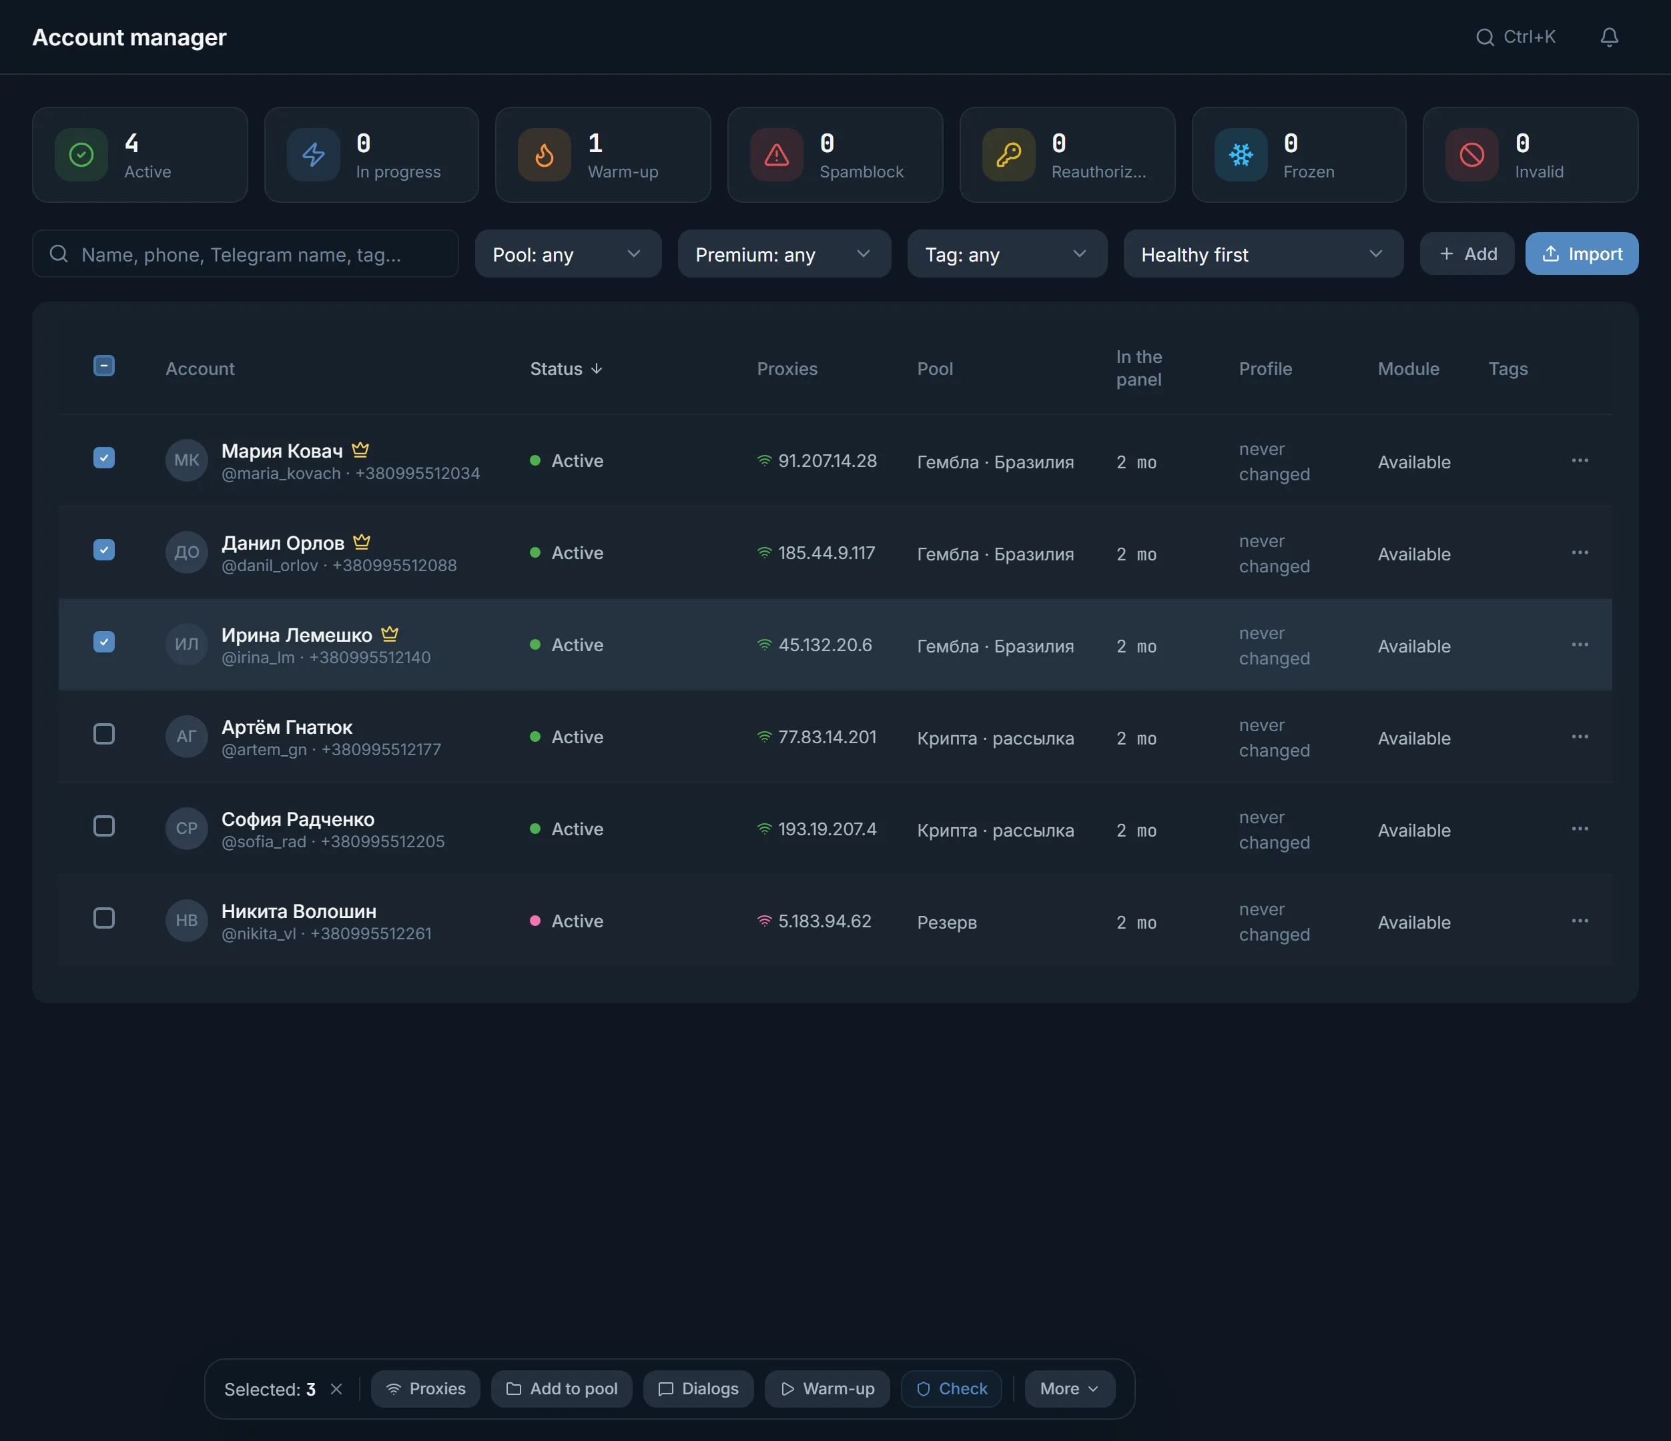Open row menu for Никита Волошин
The width and height of the screenshot is (1671, 1441).
click(1580, 920)
